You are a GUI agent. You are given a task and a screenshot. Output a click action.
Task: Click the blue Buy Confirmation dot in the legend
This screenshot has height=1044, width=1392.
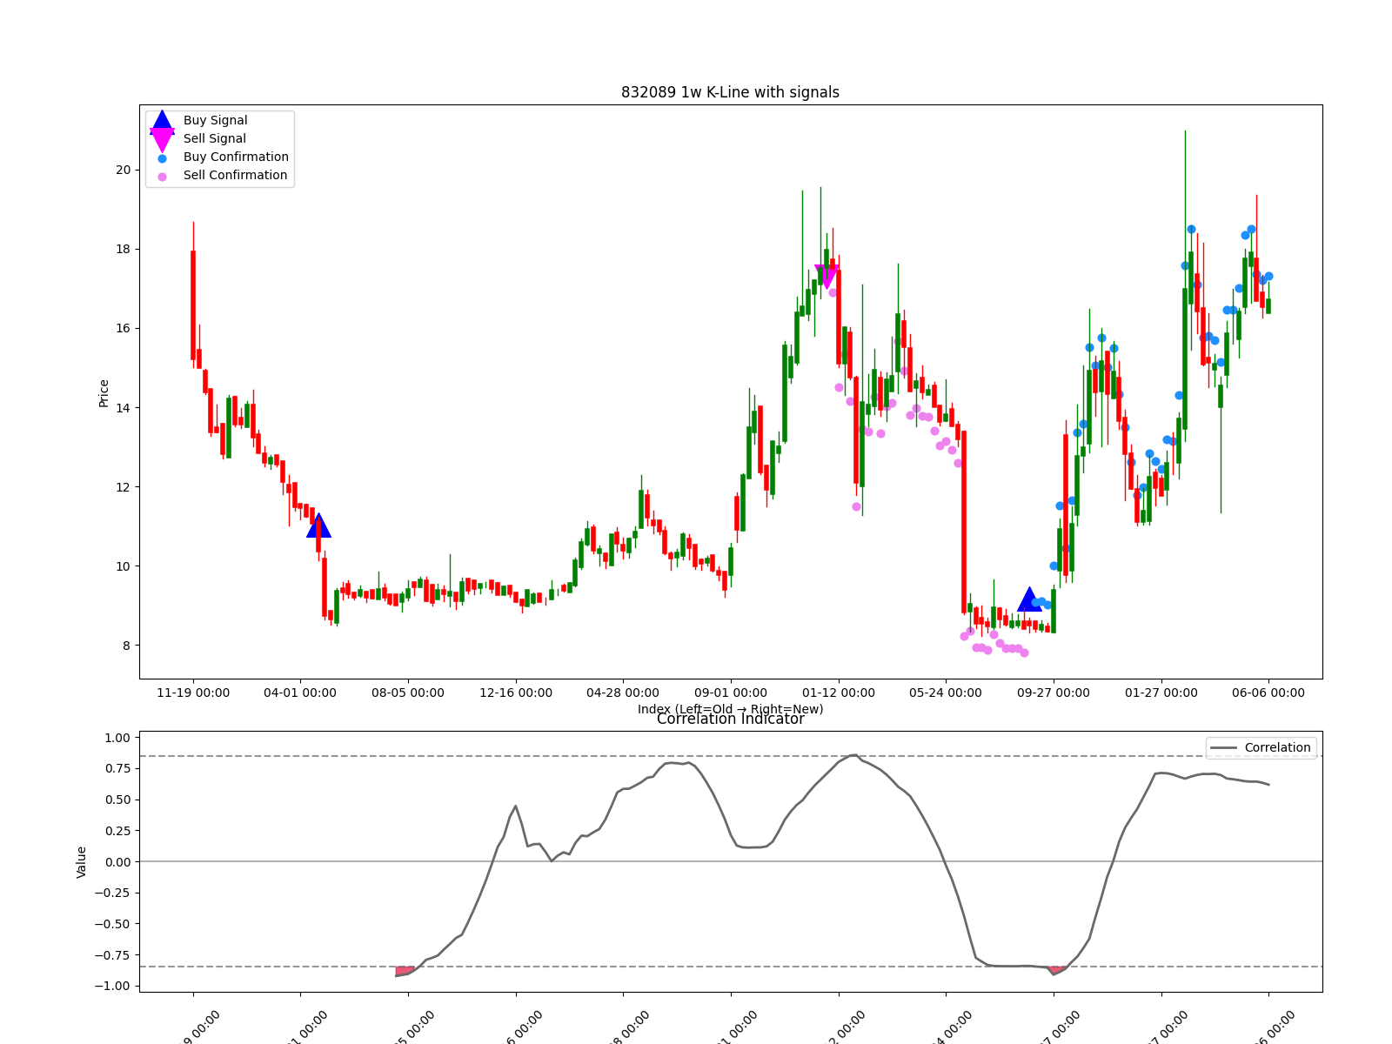(x=162, y=158)
